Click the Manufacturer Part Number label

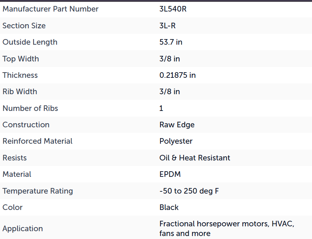[50, 9]
